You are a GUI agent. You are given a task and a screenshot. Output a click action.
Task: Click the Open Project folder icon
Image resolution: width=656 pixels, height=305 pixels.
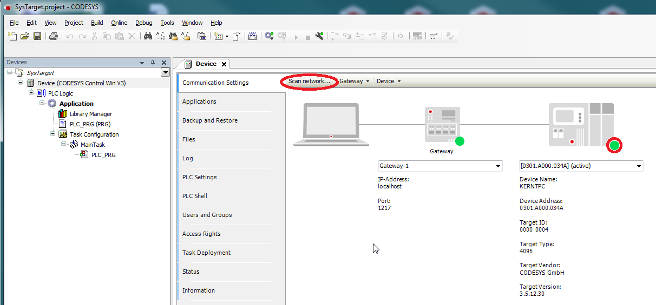[x=25, y=36]
